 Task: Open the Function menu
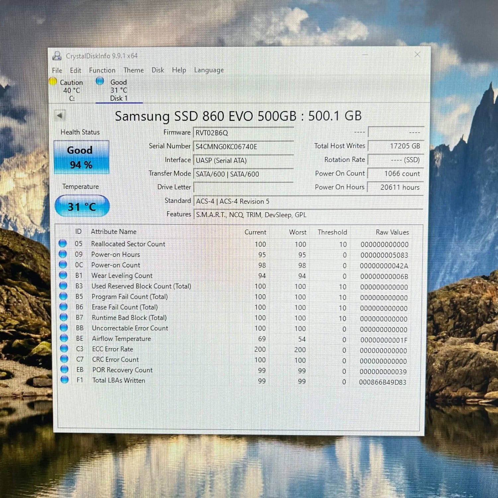(x=102, y=70)
